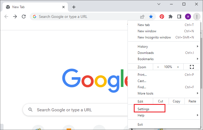Click the Google icon in address bar
Screen dimensions: 203x130
click(35, 17)
